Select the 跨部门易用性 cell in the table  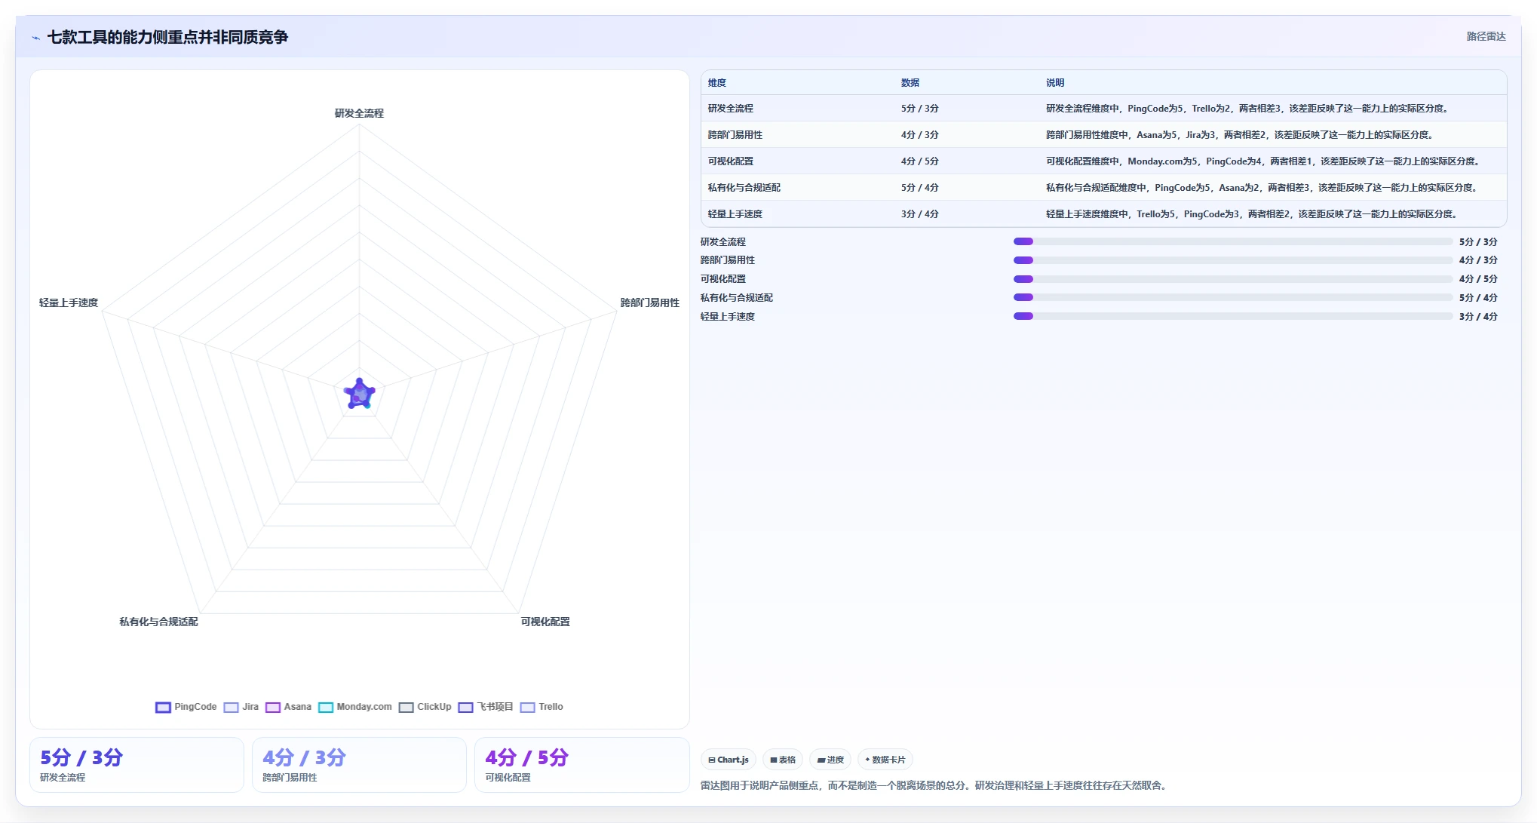(x=735, y=135)
